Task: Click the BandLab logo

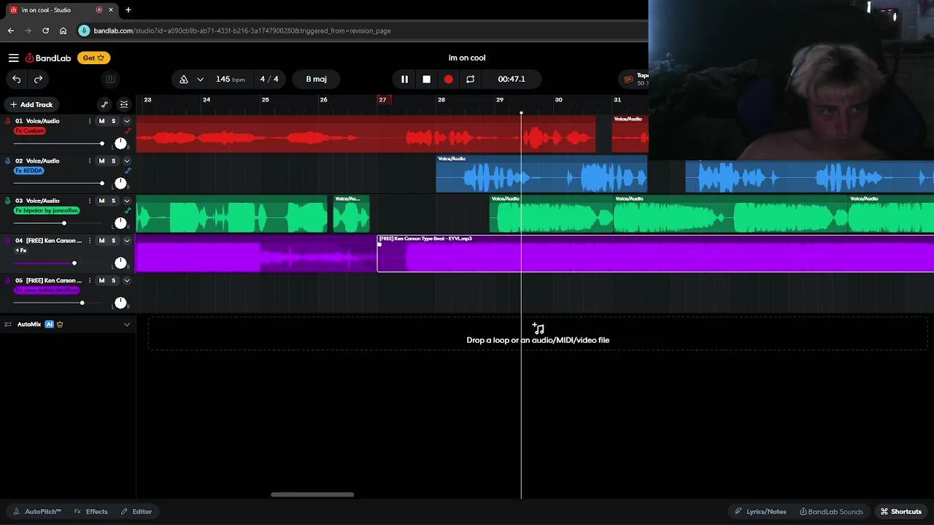Action: (x=48, y=58)
